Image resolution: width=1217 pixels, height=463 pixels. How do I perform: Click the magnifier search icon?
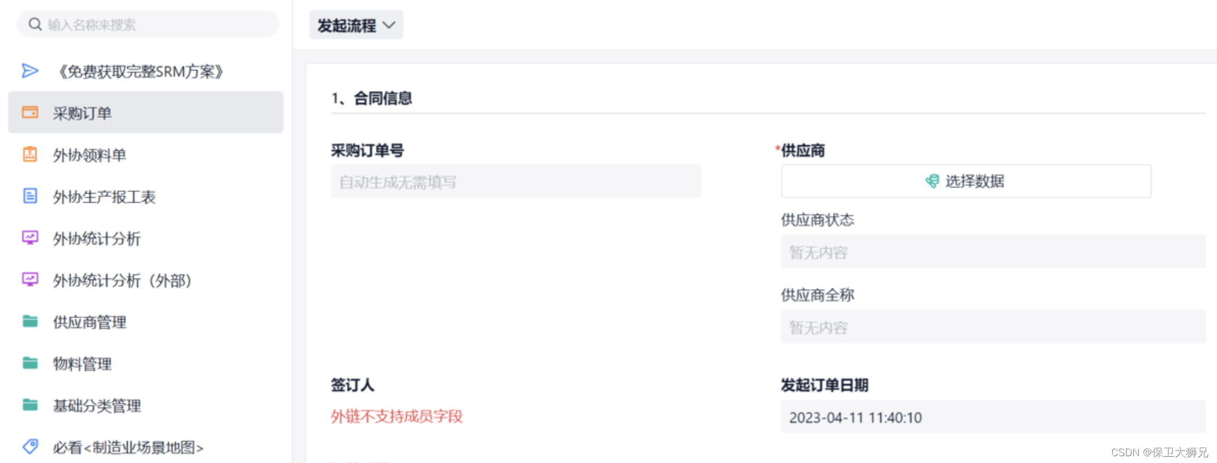pyautogui.click(x=35, y=24)
